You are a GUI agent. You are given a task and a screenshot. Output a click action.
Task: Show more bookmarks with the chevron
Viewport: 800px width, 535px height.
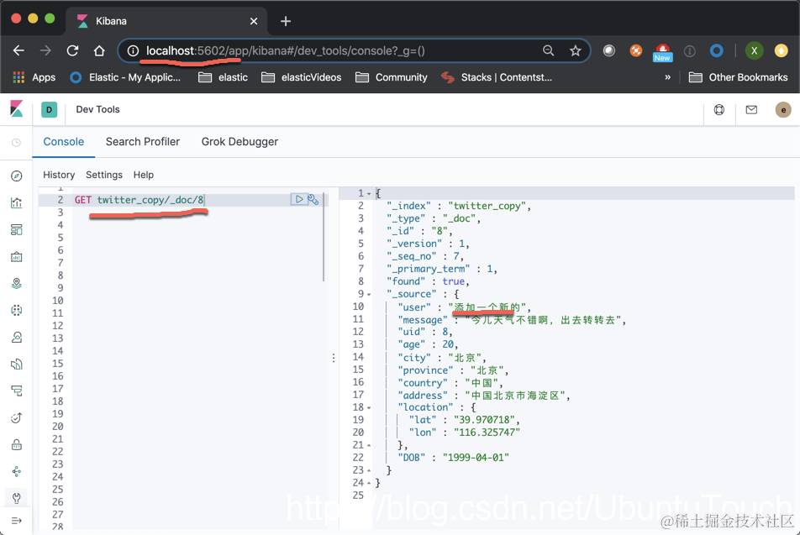click(667, 77)
